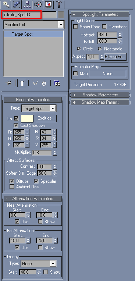Image resolution: width=135 pixels, height=281 pixels.
Task: Enable Near Attenuation Show checkbox
Action: tap(40, 222)
